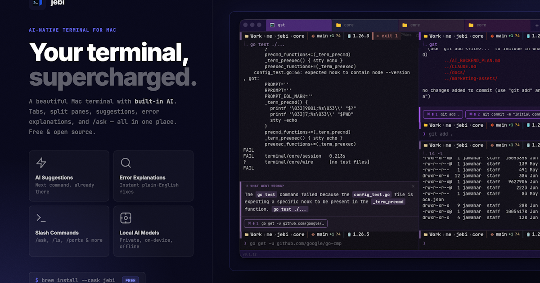Click the gst command in the other terminal pane
The height and width of the screenshot is (283, 540).
tap(433, 44)
